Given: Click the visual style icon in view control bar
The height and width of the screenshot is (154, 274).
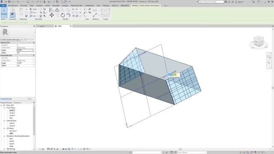Looking at the screenshot, I should pyautogui.click(x=51, y=149).
